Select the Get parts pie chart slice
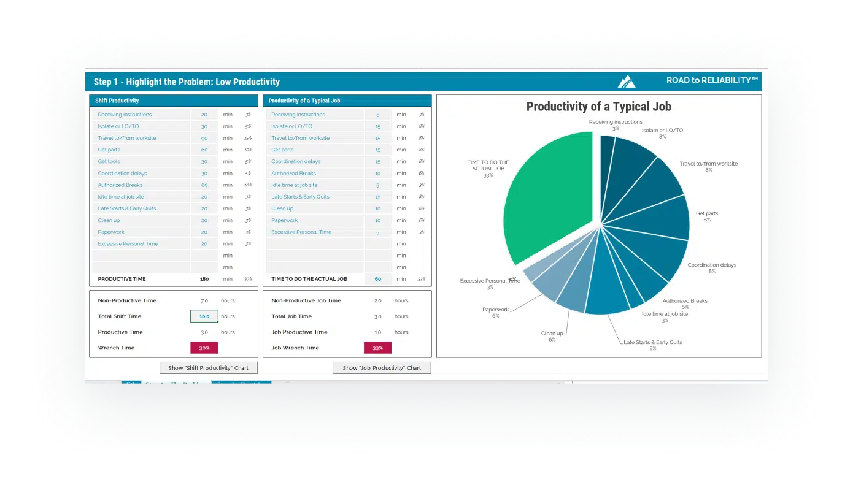Viewport: 853px width, 485px height. [x=660, y=218]
